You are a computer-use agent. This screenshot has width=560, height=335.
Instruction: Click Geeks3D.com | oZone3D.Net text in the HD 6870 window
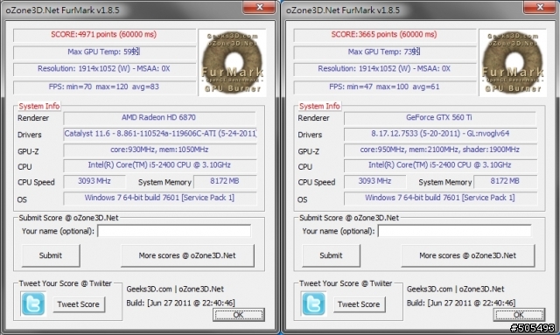point(175,289)
